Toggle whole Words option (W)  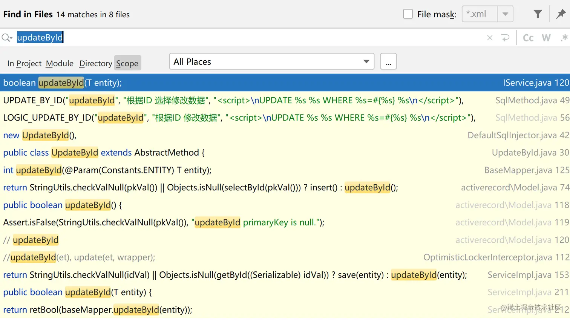(x=546, y=38)
